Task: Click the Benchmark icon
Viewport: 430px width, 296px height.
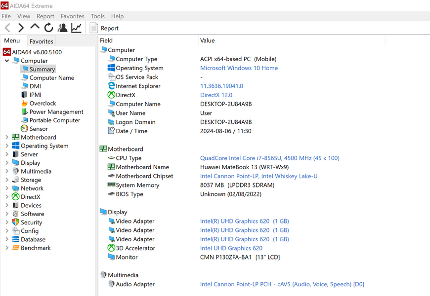Action: click(16, 248)
